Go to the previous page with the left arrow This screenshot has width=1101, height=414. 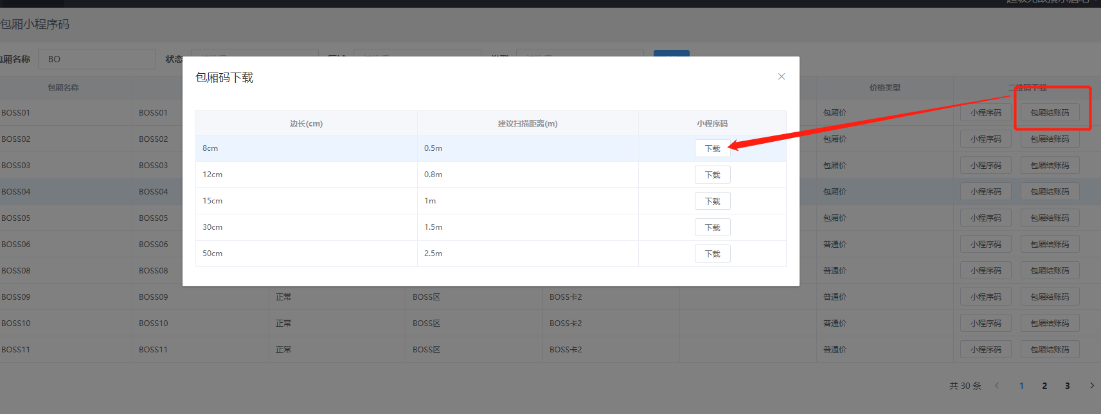point(997,386)
